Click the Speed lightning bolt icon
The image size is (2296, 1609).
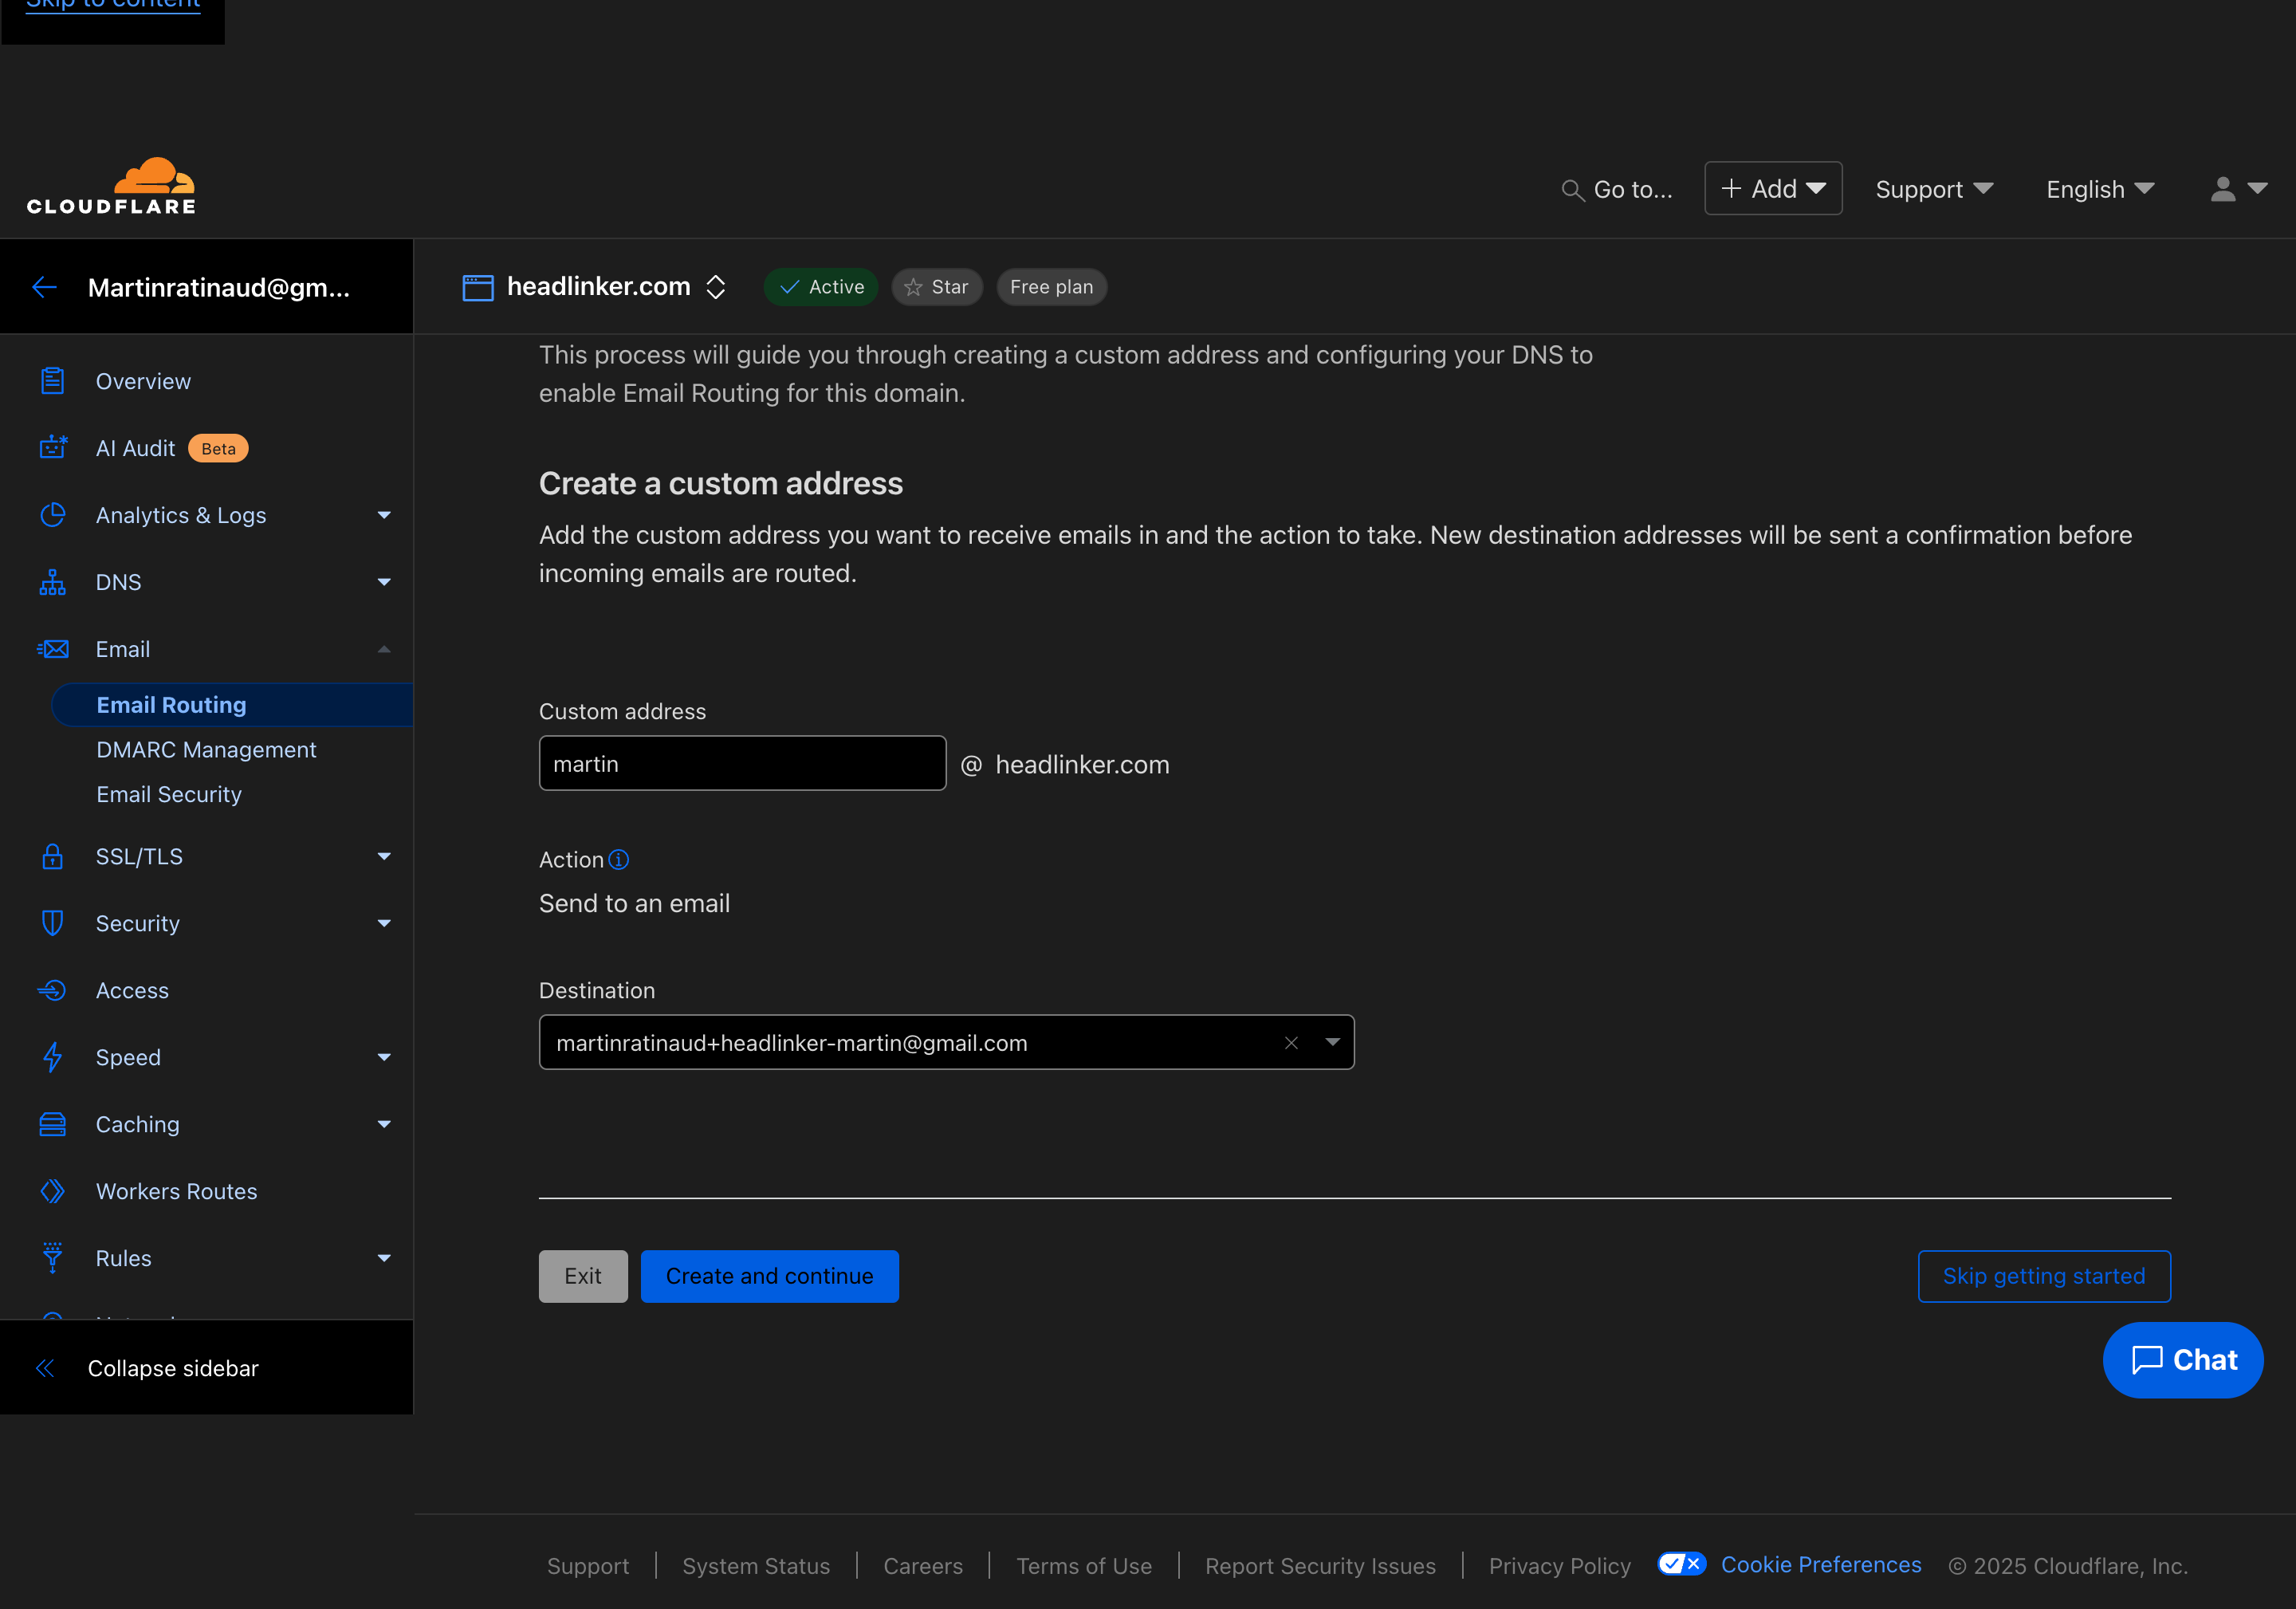(52, 1057)
